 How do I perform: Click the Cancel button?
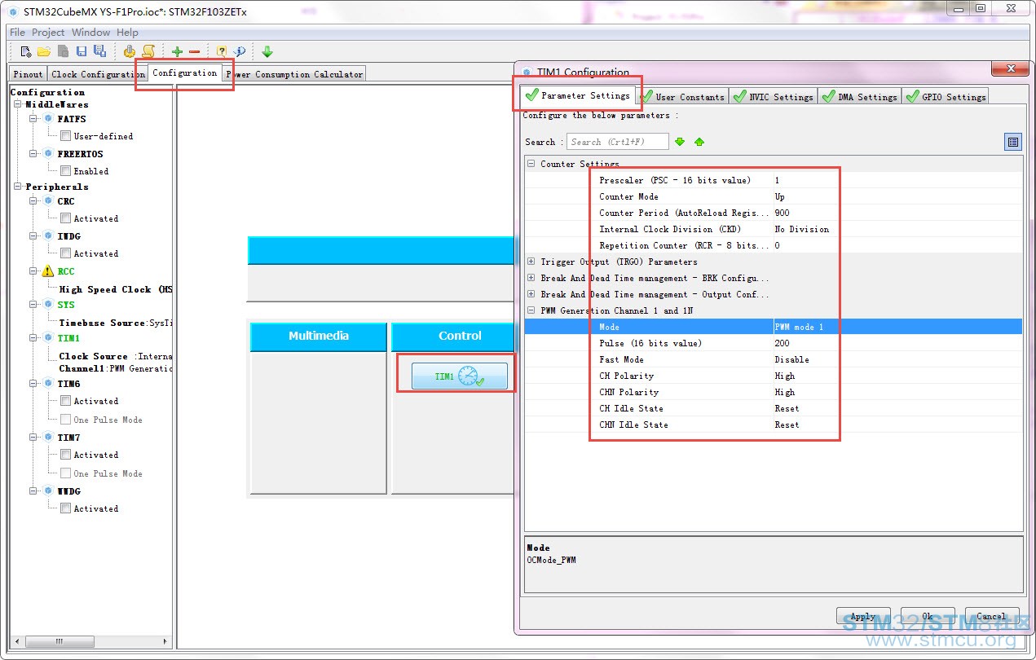point(991,616)
